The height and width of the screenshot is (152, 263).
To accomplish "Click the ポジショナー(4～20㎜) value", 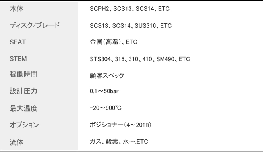I will [121, 125].
